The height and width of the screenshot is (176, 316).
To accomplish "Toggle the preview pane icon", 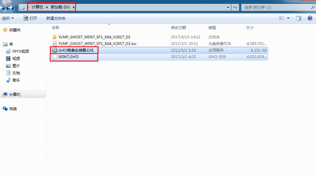I will point(298,18).
